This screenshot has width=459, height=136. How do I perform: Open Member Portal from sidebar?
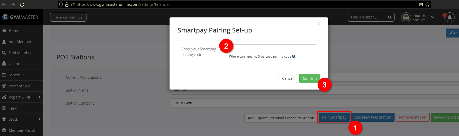pos(21,130)
